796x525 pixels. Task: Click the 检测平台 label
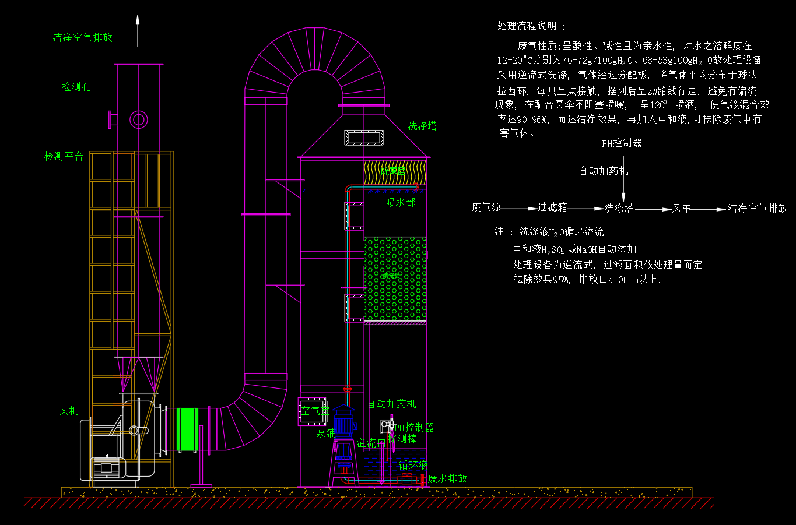coord(64,156)
